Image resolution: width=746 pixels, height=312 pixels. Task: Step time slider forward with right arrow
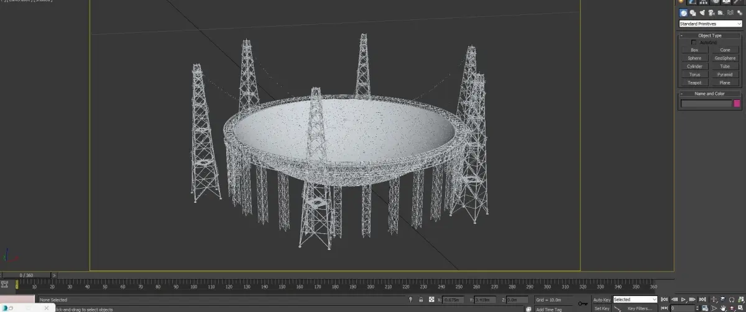(x=54, y=275)
